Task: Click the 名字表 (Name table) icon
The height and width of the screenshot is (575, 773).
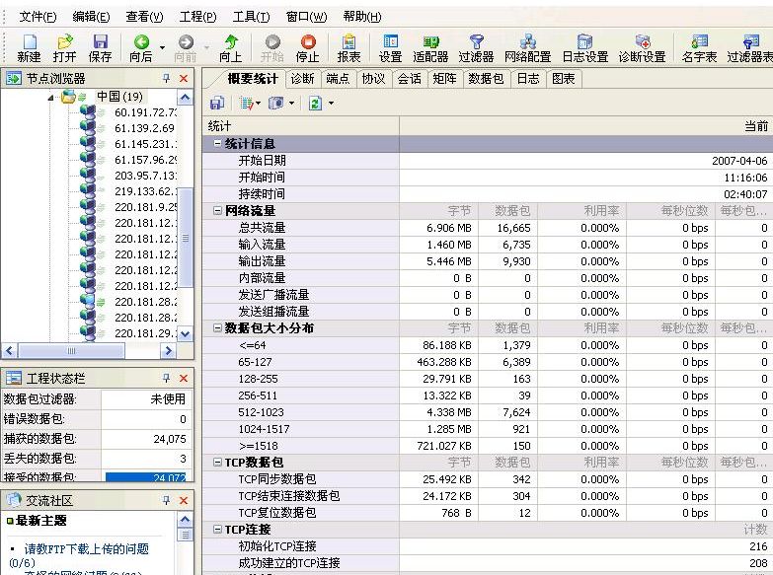Action: (700, 47)
